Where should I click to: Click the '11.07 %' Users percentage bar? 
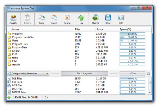132,41
